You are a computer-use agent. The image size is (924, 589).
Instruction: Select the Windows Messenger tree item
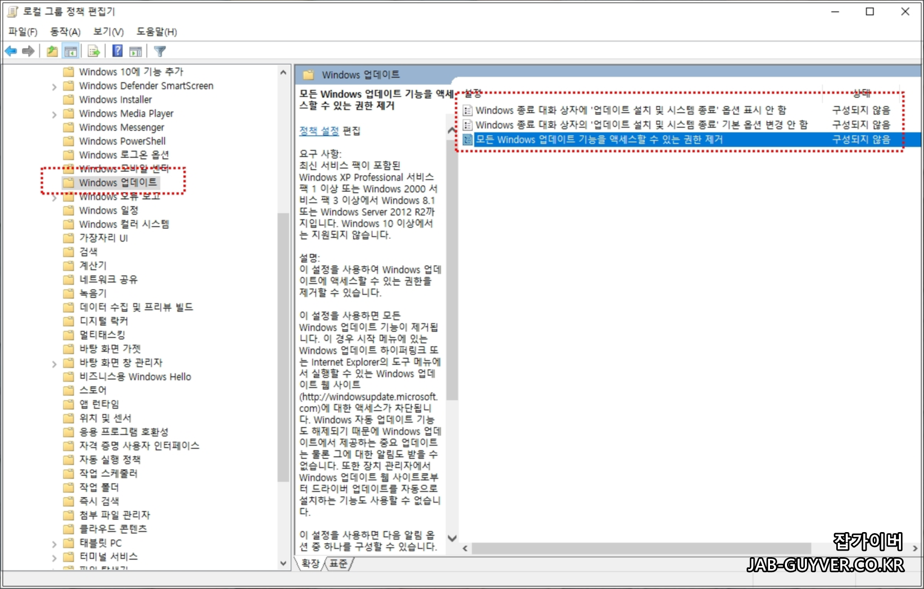point(122,127)
